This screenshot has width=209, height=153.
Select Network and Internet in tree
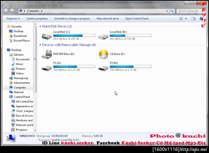pos(24,125)
